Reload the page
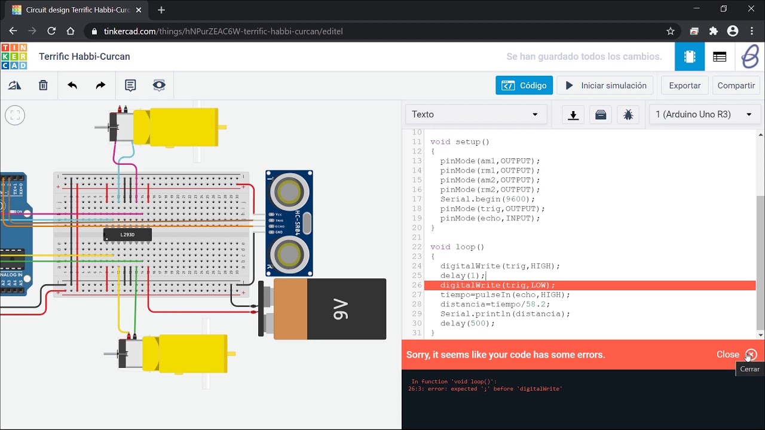This screenshot has width=765, height=430. click(x=51, y=31)
